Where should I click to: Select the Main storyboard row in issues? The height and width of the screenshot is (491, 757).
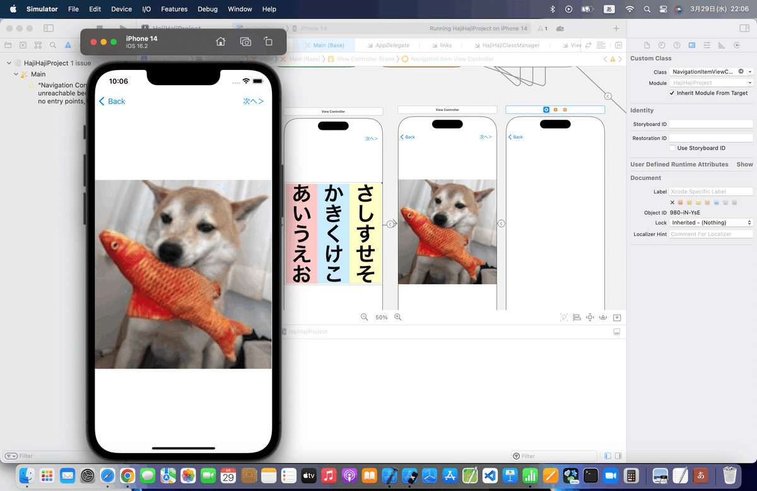pos(38,74)
